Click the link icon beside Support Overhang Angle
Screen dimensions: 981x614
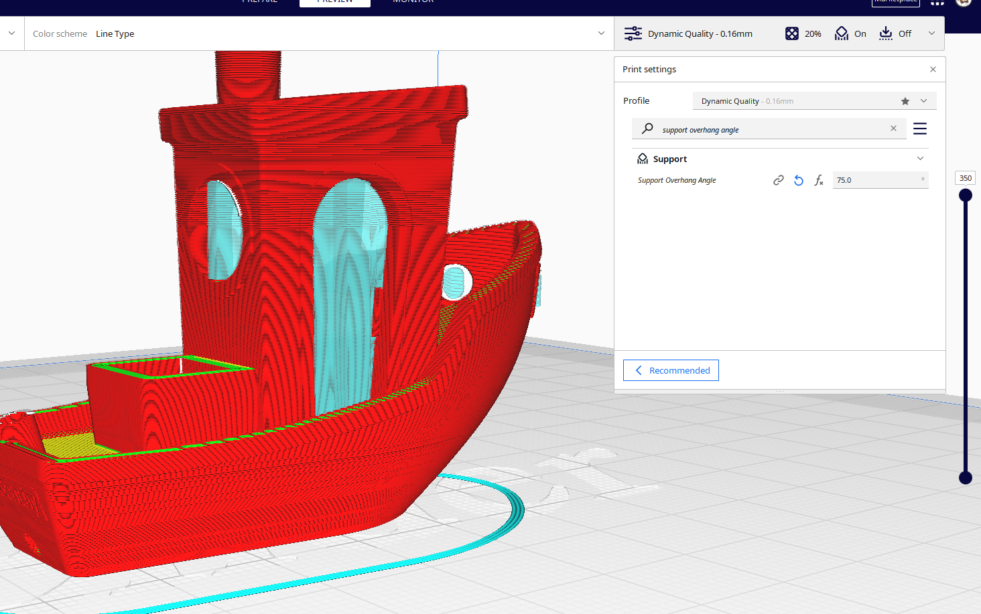[778, 180]
